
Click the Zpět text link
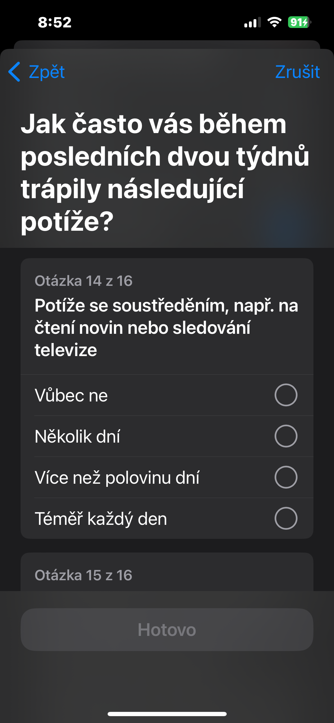[47, 72]
